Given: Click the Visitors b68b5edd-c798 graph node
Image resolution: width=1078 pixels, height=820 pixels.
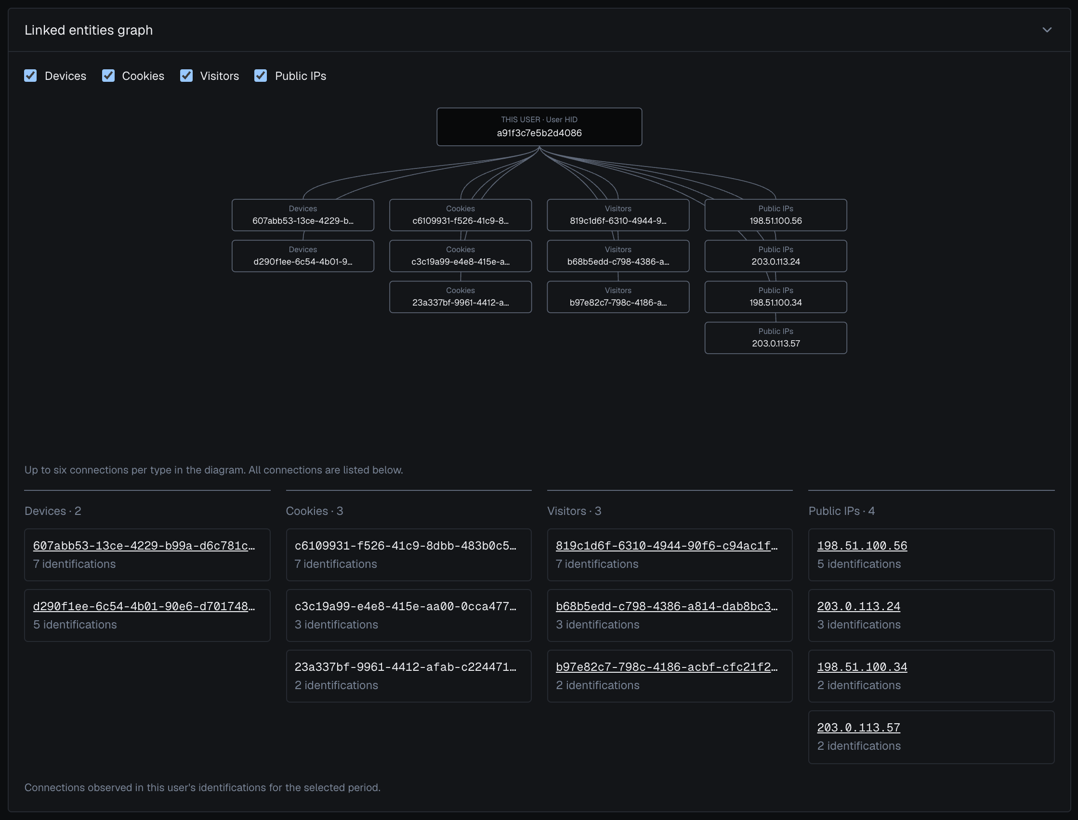Looking at the screenshot, I should 618,256.
